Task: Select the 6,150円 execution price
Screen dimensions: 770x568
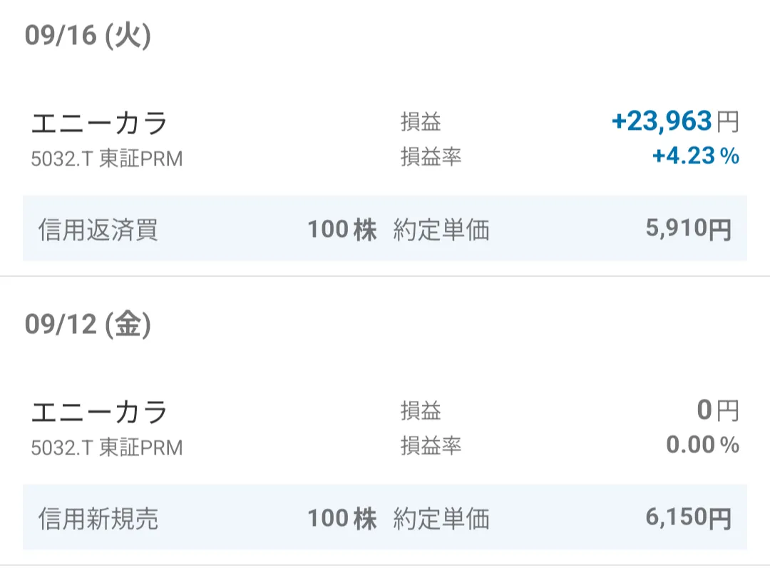Action: (688, 518)
